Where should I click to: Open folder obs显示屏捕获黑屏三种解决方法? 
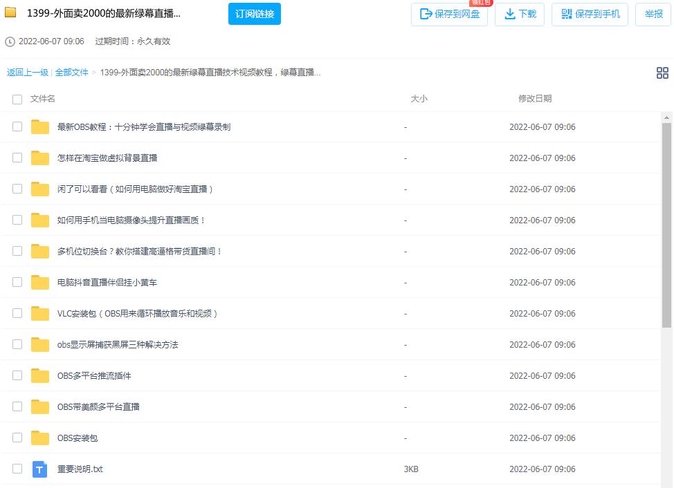[118, 345]
